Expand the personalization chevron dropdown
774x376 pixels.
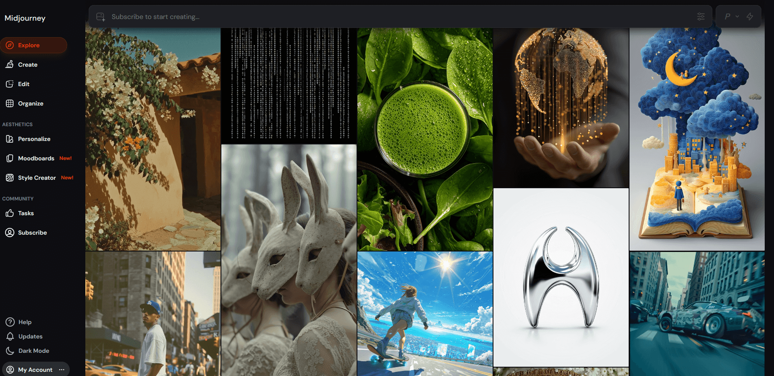737,16
